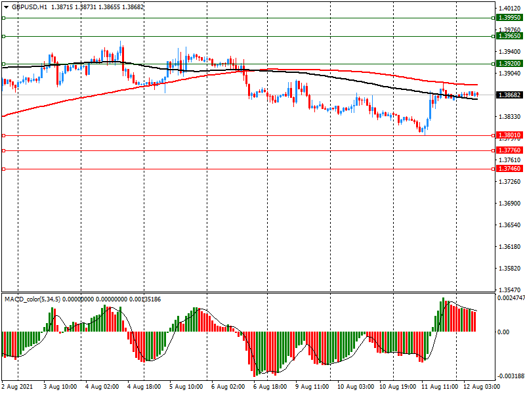Click the 1.37260 price scale value
525x394 pixels.
tap(510, 182)
